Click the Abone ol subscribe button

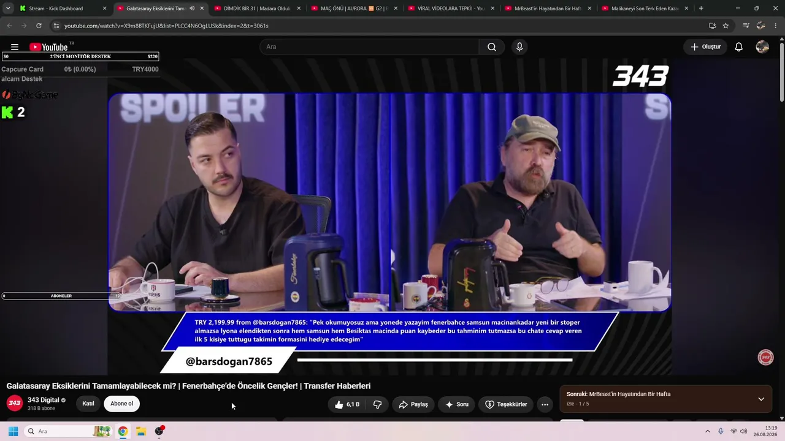click(121, 404)
